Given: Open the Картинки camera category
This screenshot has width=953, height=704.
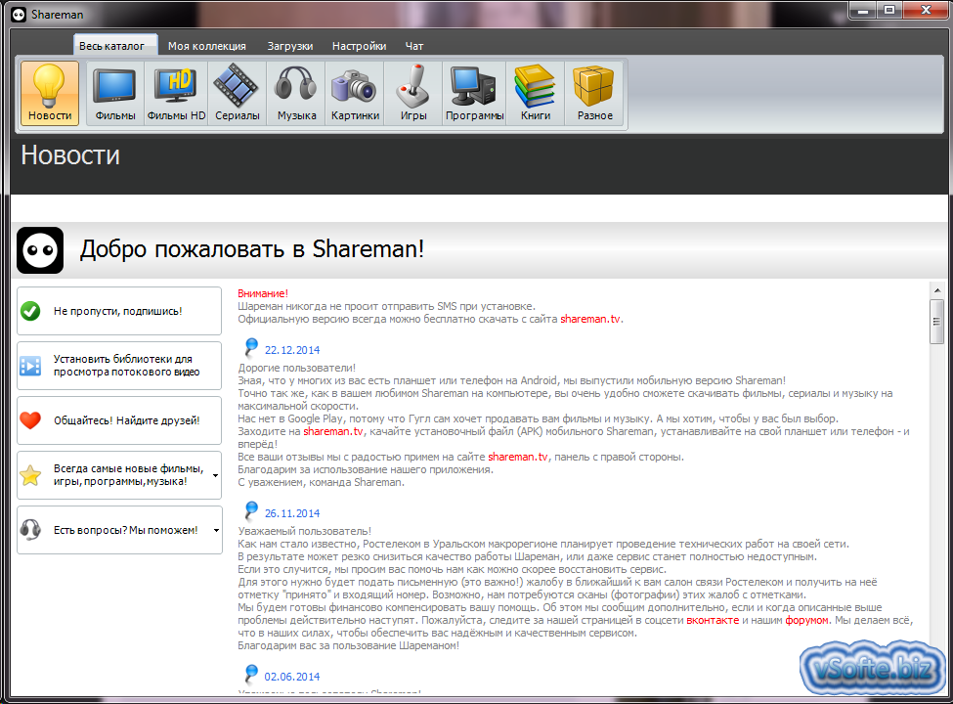Looking at the screenshot, I should (355, 93).
